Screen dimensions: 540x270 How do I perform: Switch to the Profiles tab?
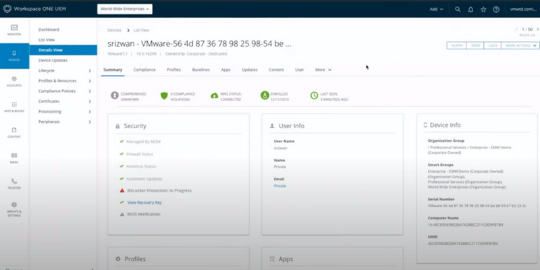(x=174, y=70)
